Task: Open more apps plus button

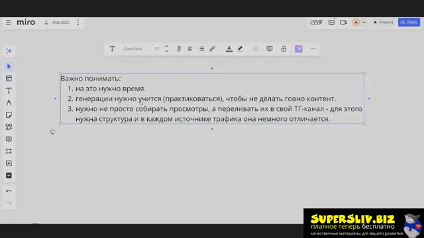Action: point(9,175)
